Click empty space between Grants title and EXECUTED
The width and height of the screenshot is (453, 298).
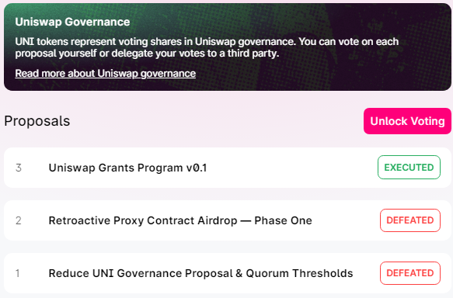(292, 168)
